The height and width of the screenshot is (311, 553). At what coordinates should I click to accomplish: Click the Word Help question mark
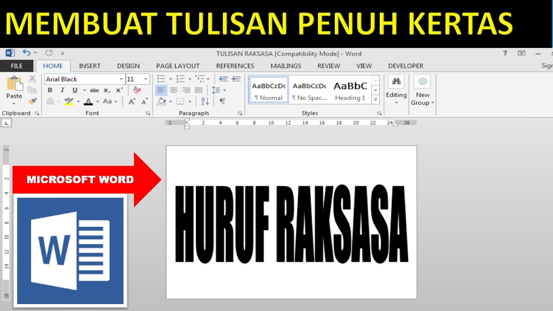[505, 53]
